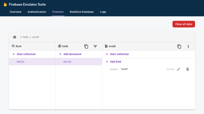Click the (string) type label
Image resolution: width=204 pixels, height=114 pixels.
(x=170, y=69)
